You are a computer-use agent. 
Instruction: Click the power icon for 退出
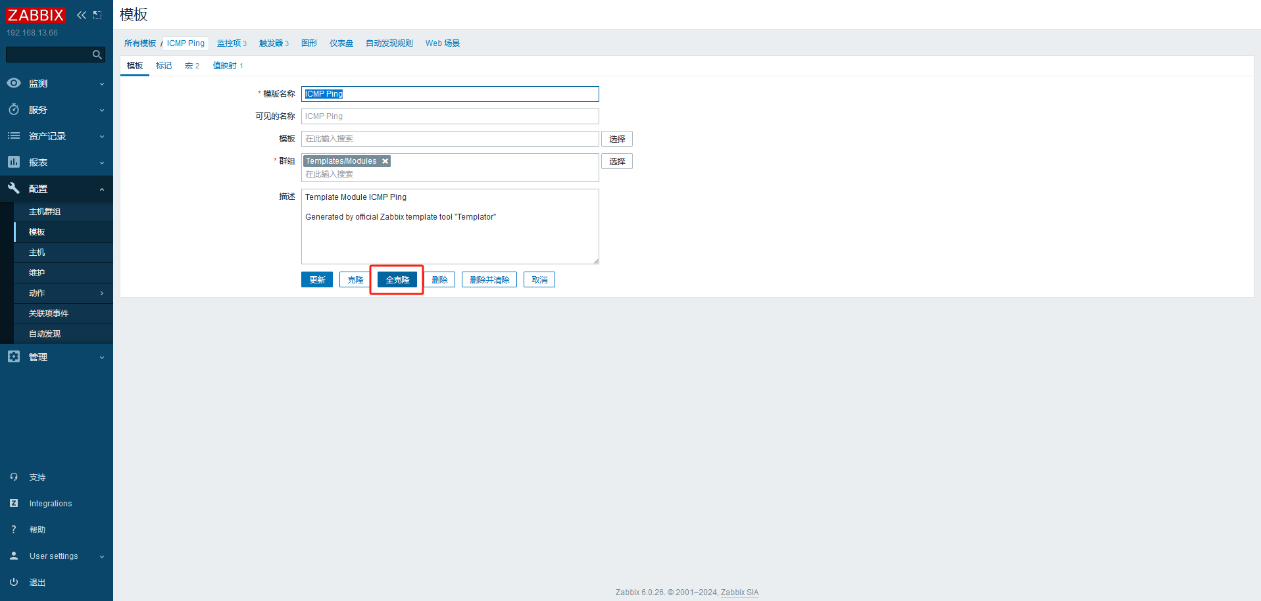click(x=14, y=582)
